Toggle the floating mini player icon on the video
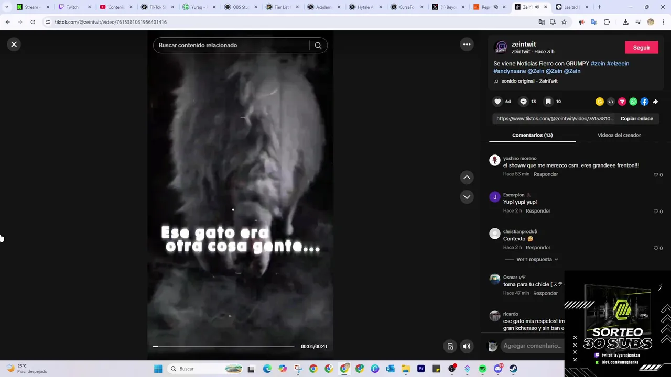 pyautogui.click(x=450, y=346)
